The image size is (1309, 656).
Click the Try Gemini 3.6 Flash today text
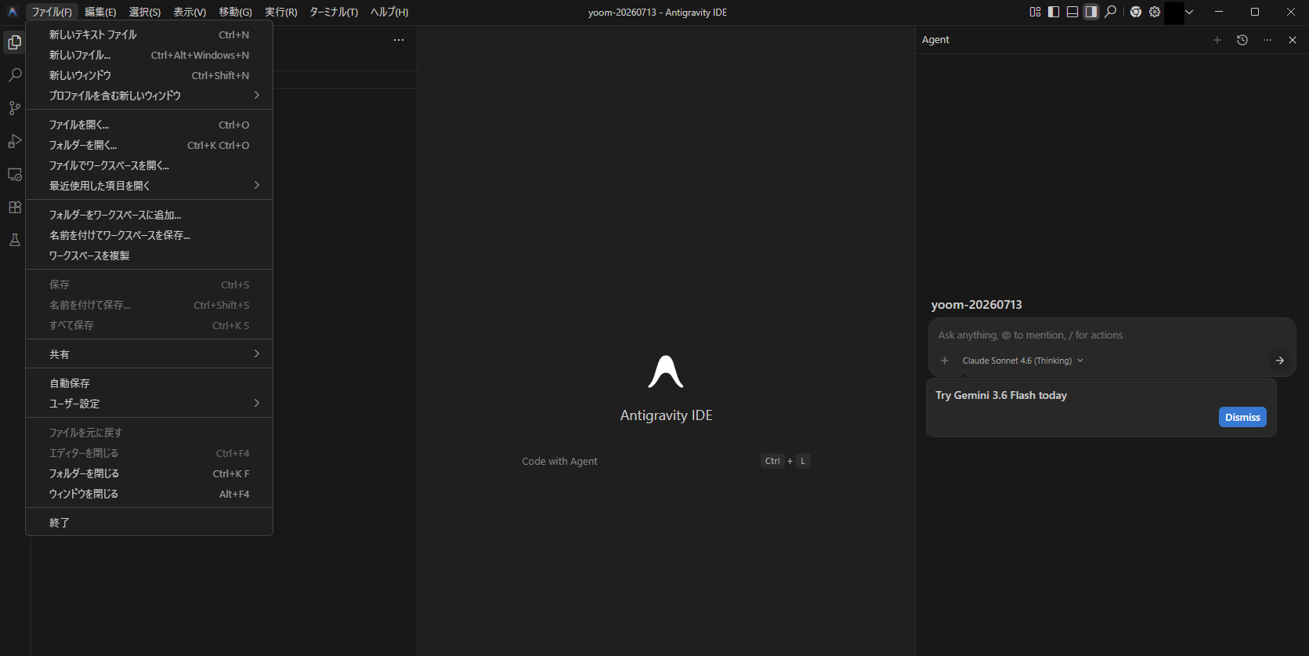(x=1001, y=395)
